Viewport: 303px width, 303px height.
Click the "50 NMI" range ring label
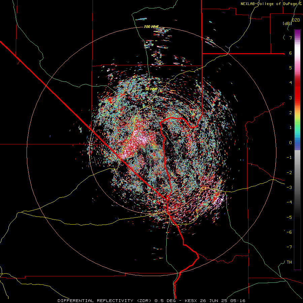tap(151, 89)
